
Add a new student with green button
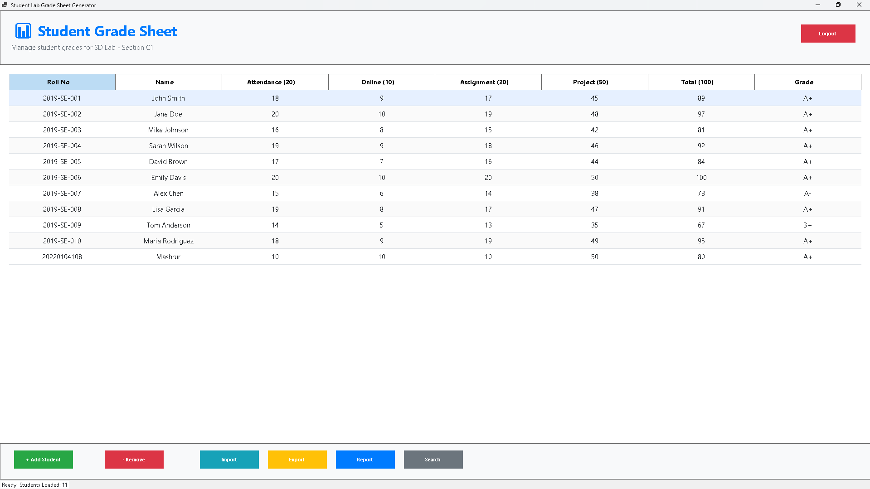click(44, 460)
